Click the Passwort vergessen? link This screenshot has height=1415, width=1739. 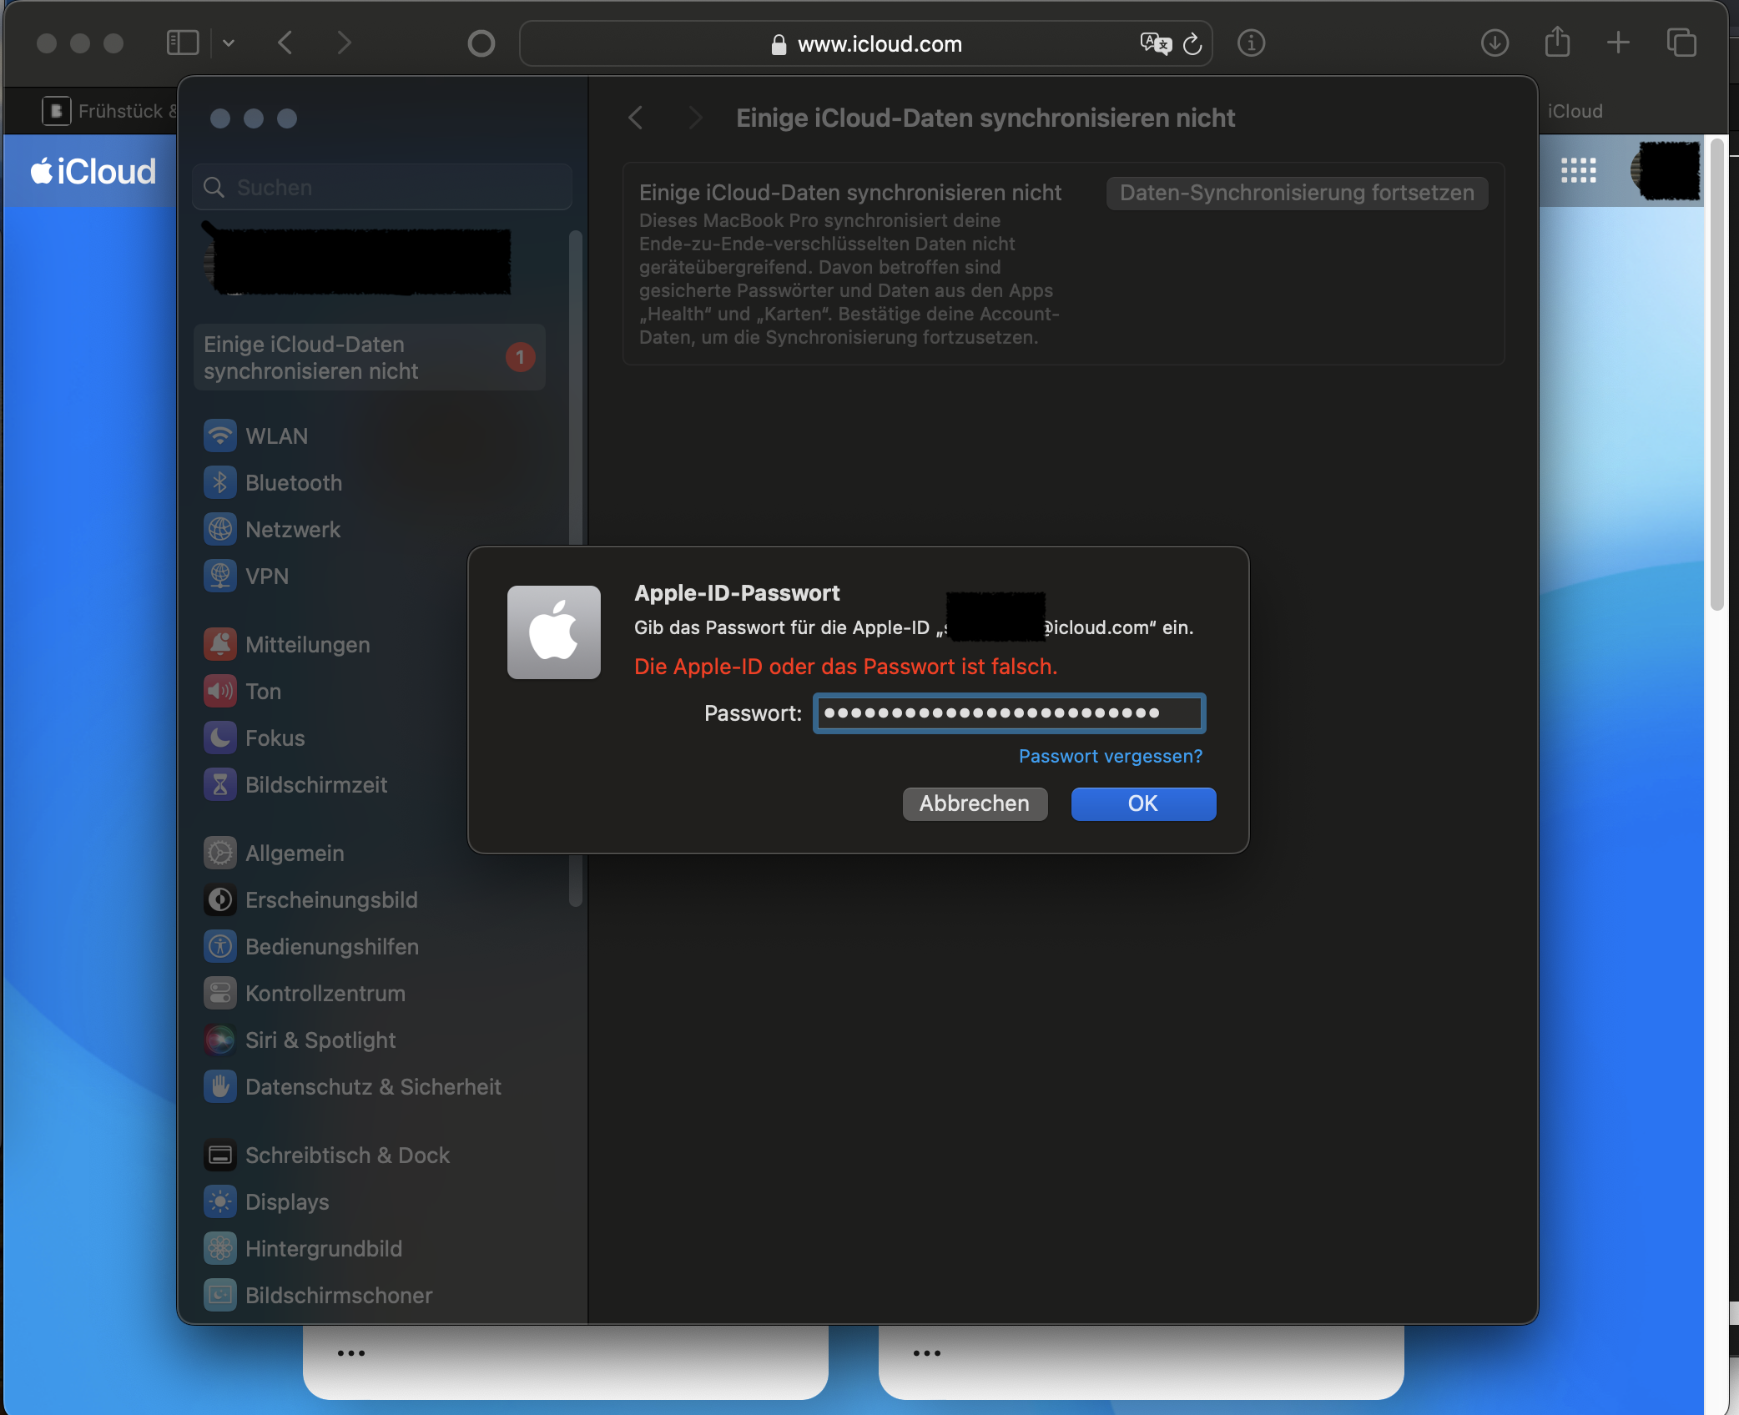click(x=1110, y=756)
